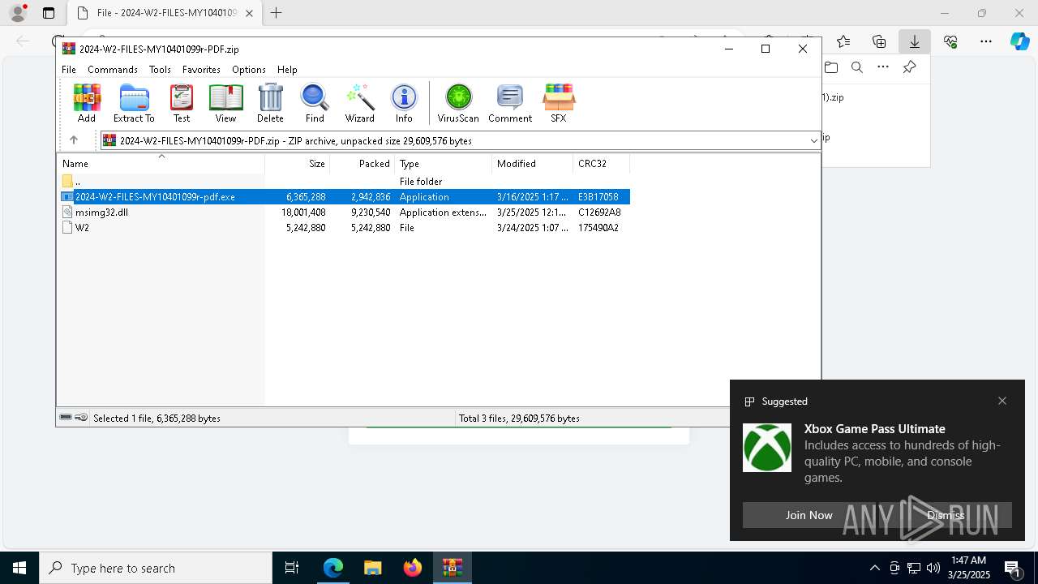Sort by the Size column header
1038x584 pixels.
click(x=297, y=164)
